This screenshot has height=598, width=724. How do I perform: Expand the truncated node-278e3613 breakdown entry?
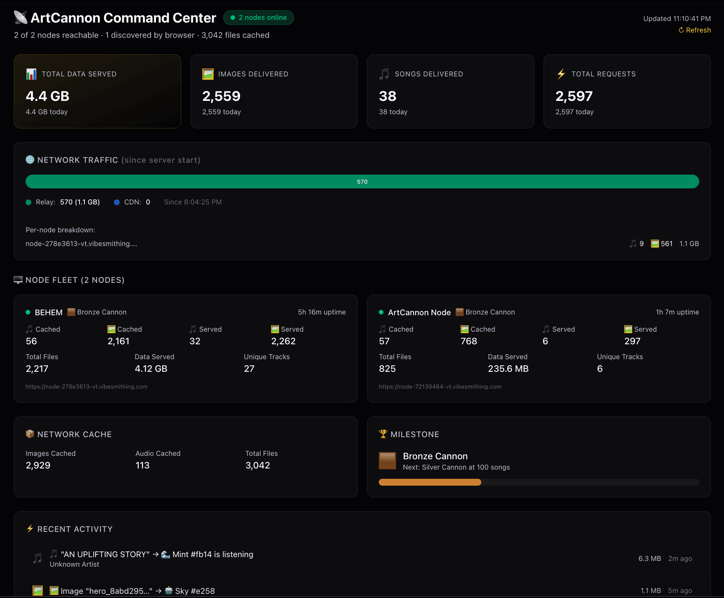81,243
